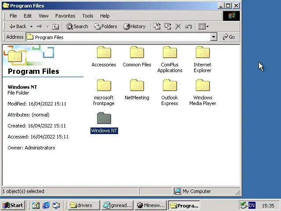Go up one folder level
This screenshot has height=211, width=281.
click(x=55, y=26)
